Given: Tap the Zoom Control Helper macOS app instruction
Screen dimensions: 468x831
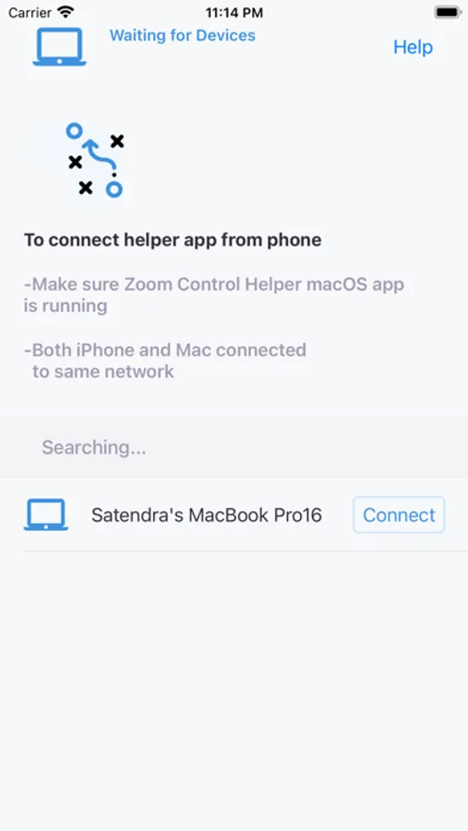Looking at the screenshot, I should [x=213, y=295].
